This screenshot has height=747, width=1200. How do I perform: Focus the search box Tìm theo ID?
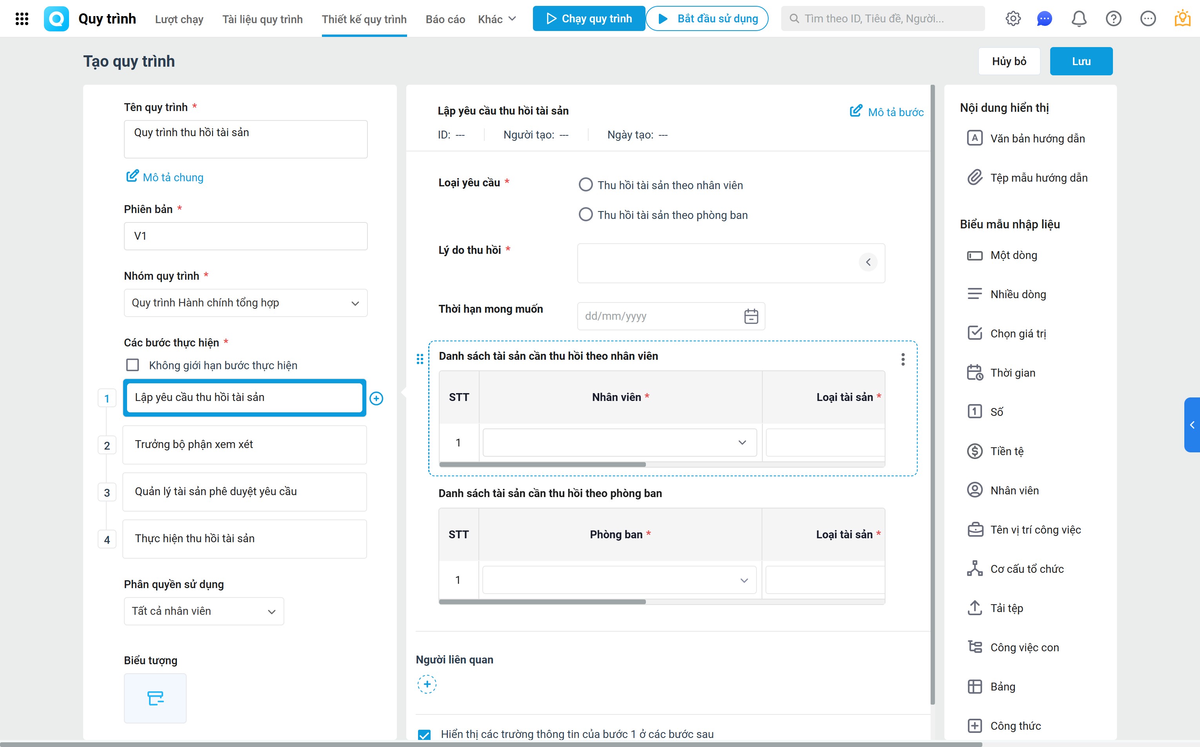882,19
